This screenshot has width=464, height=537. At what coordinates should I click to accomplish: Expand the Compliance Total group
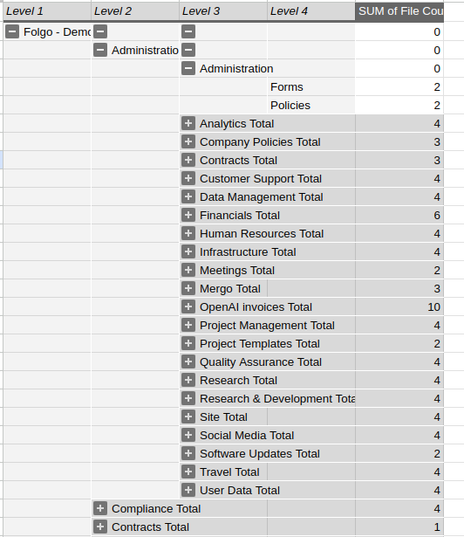pos(100,508)
